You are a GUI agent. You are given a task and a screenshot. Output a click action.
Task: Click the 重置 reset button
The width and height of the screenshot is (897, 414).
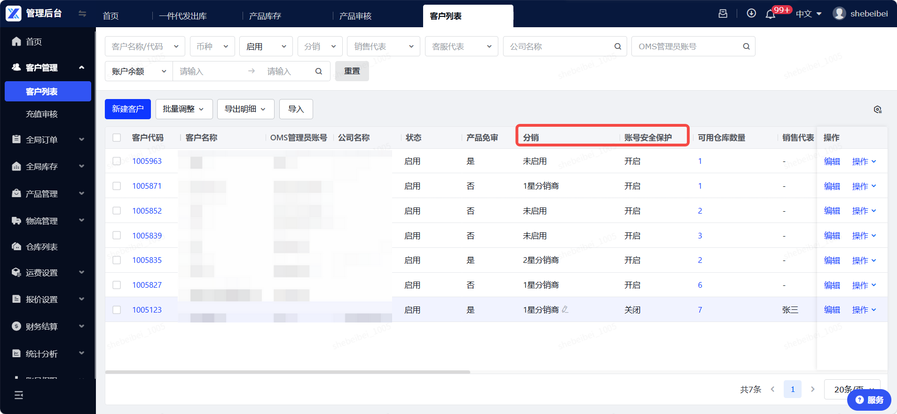coord(352,71)
